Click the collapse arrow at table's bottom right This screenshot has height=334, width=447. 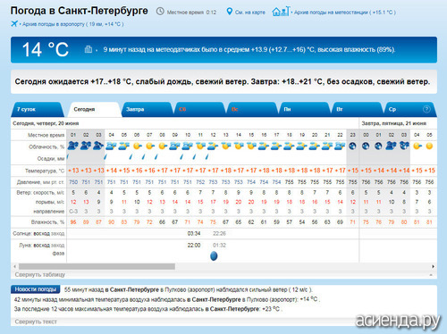coord(431,275)
